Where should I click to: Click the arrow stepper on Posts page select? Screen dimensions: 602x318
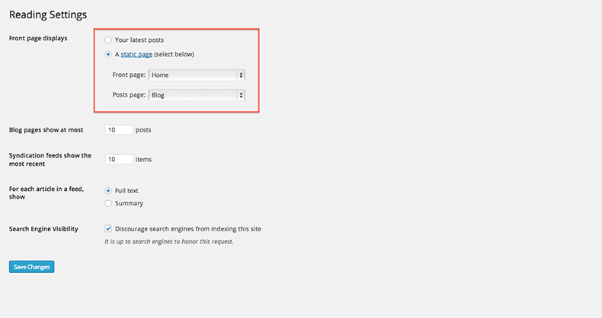tap(241, 95)
